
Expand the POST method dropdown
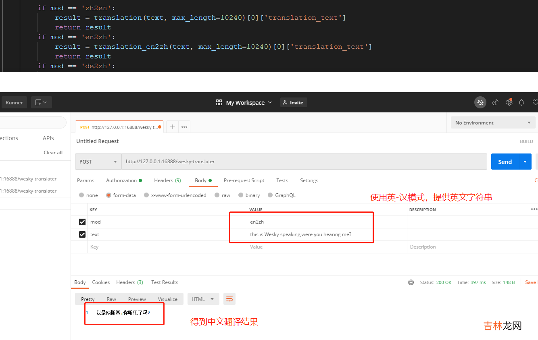[98, 162]
